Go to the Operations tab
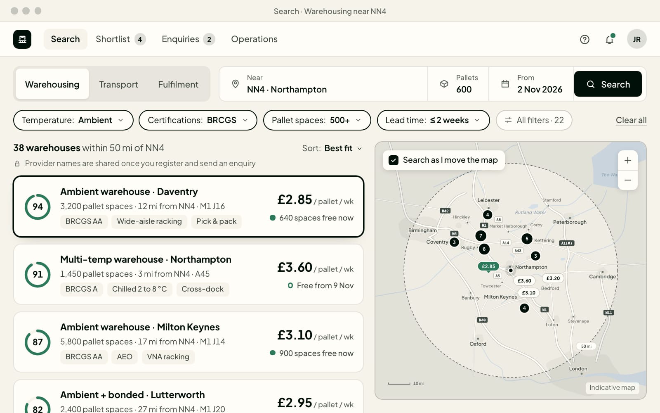Screen dimensions: 660x413 254,39
